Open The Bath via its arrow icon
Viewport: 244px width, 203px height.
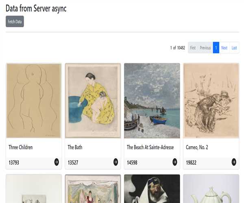[115, 162]
